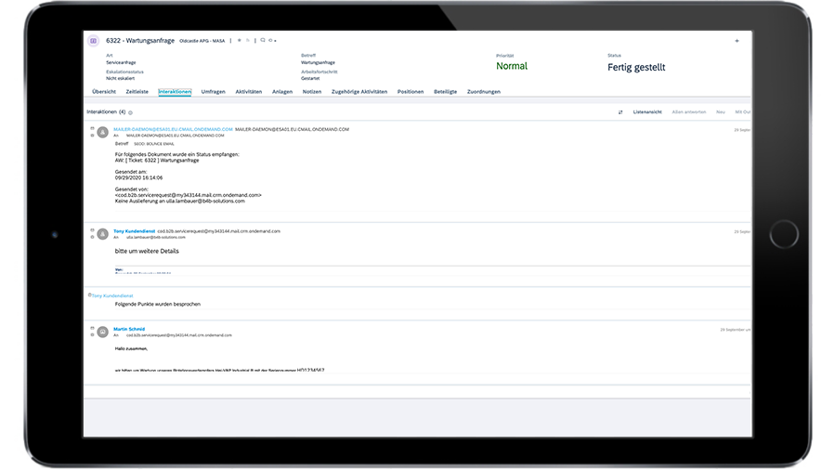Switch to the Beteiligte tab
Screen dimensions: 835x470
(x=445, y=92)
